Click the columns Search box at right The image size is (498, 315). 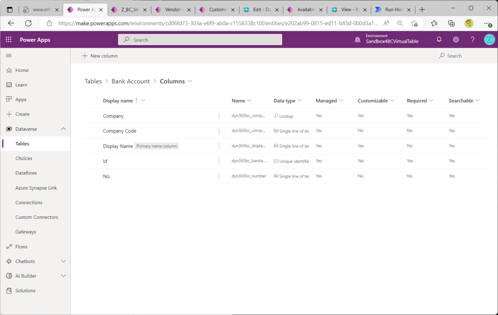(x=465, y=55)
